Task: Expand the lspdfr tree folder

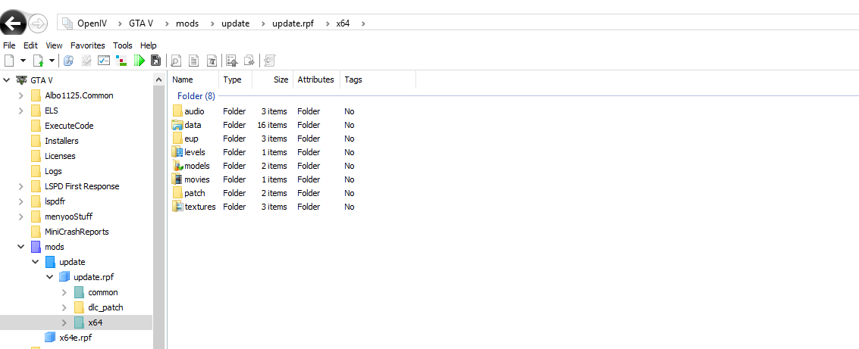Action: [x=20, y=201]
